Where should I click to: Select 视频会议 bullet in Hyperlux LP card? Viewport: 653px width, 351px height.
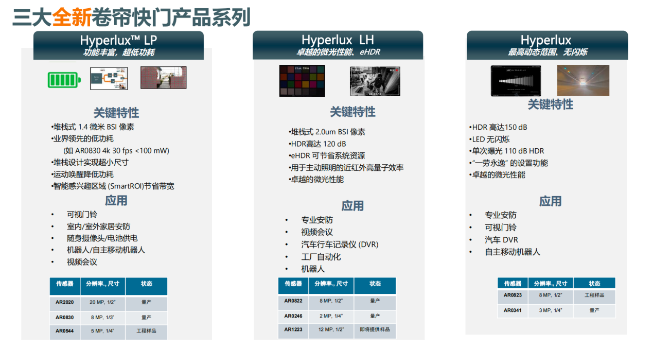tap(82, 261)
